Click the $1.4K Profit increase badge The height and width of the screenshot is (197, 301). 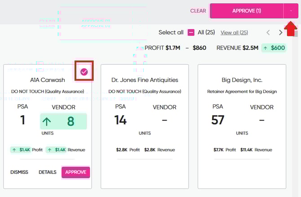27,150
